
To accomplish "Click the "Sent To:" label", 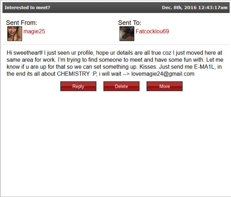I will coord(130,23).
